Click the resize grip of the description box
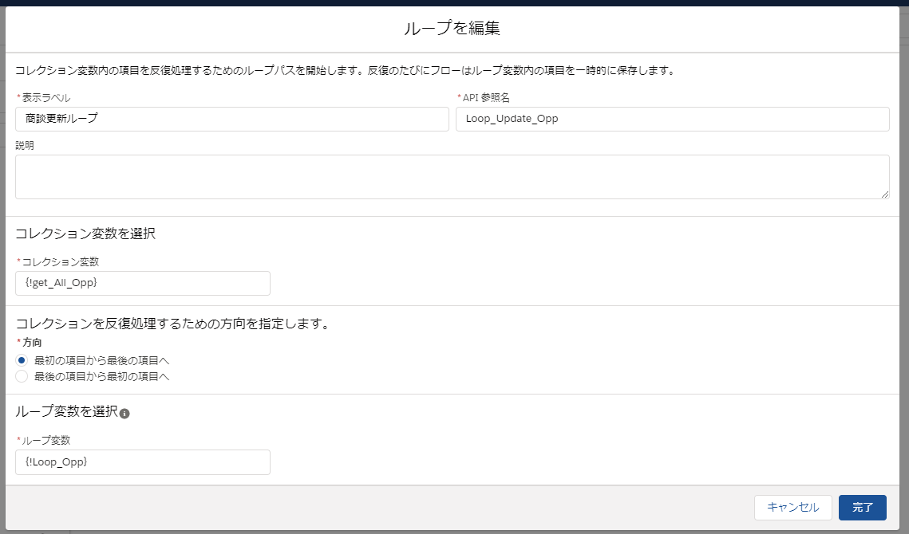 coord(886,193)
